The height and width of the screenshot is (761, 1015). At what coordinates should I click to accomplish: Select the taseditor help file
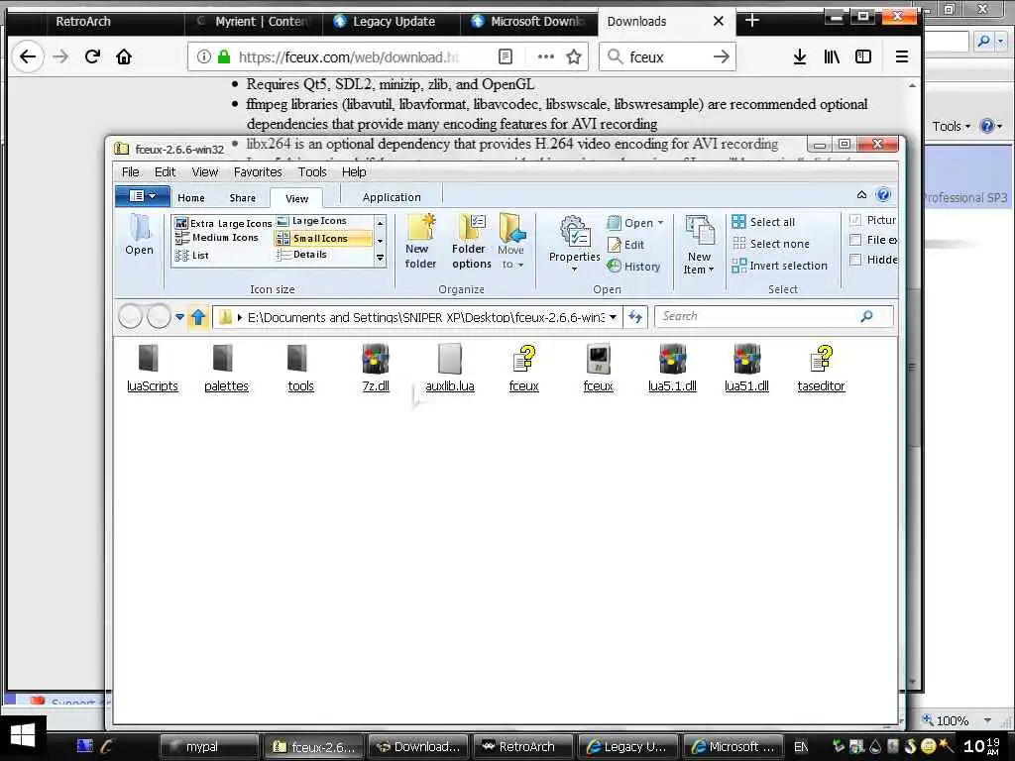point(821,369)
